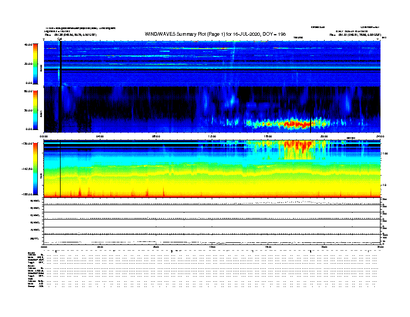The height and width of the screenshot is (317, 410).
Task: Click the 10 frequency label beside TNR panel
Action: coord(384,185)
